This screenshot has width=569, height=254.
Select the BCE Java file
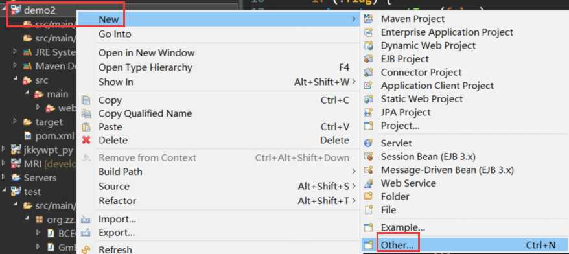[x=67, y=233]
